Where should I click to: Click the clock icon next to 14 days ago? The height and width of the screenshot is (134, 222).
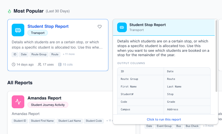(13, 64)
